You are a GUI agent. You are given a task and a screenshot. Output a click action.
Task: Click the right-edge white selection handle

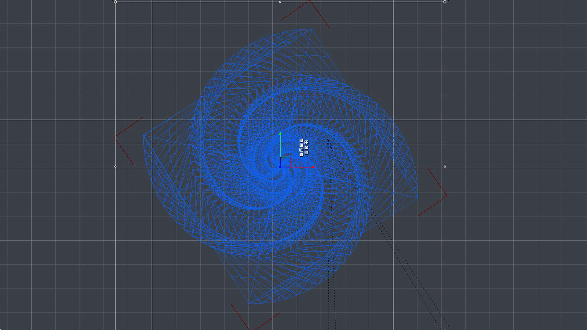click(x=445, y=166)
